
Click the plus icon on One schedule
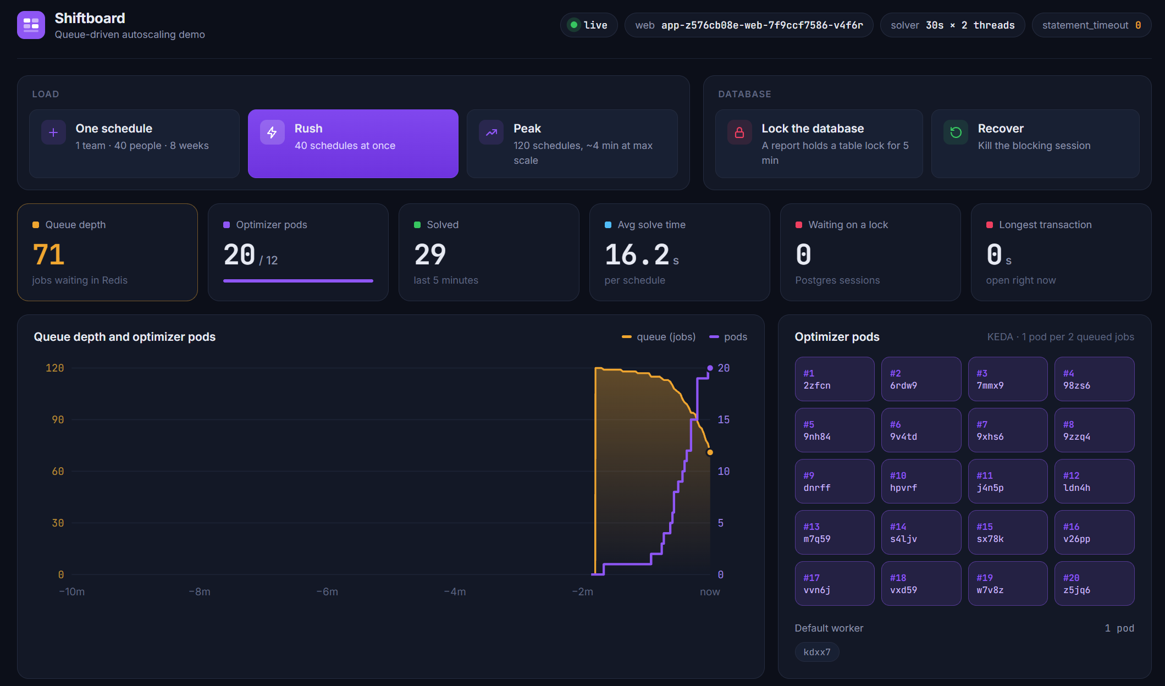pyautogui.click(x=53, y=132)
